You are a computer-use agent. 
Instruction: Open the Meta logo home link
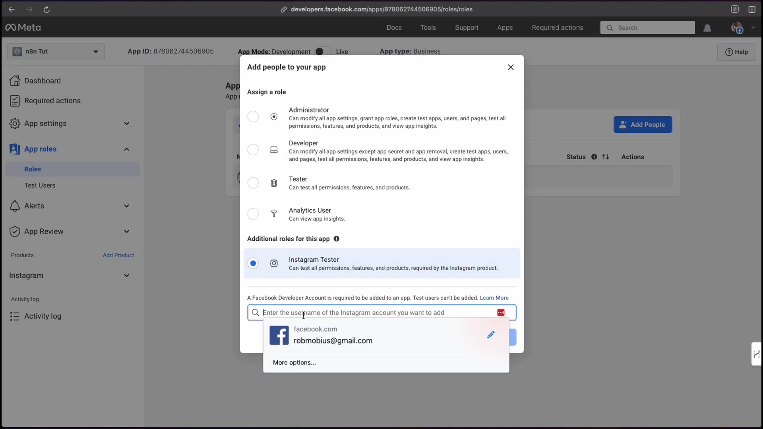tap(23, 27)
